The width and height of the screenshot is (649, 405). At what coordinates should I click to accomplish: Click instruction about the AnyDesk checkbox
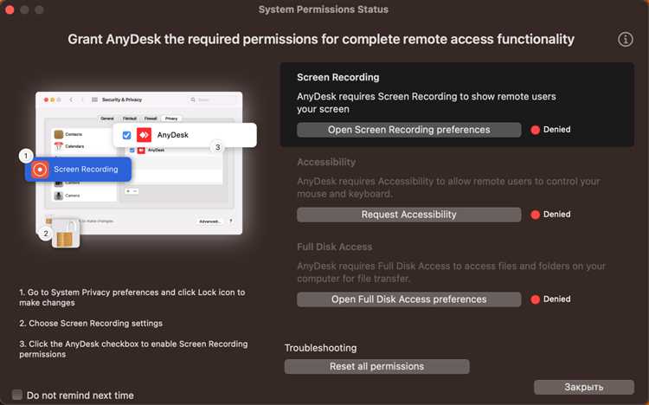[x=133, y=349]
